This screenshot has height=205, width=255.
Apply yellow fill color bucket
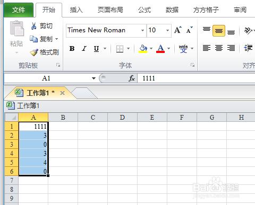click(143, 49)
